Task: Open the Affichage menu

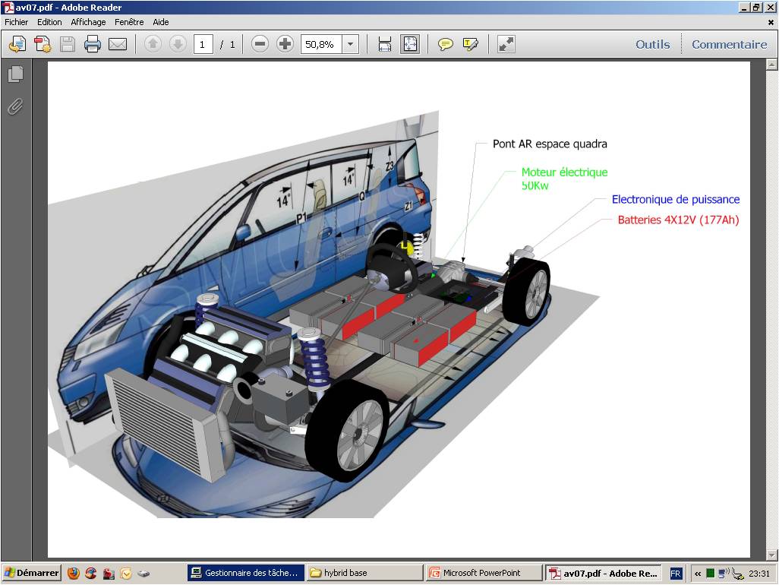Action: (88, 22)
